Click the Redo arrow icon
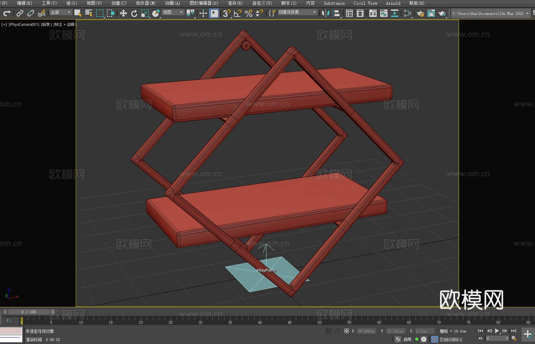The width and height of the screenshot is (535, 344). 7,14
